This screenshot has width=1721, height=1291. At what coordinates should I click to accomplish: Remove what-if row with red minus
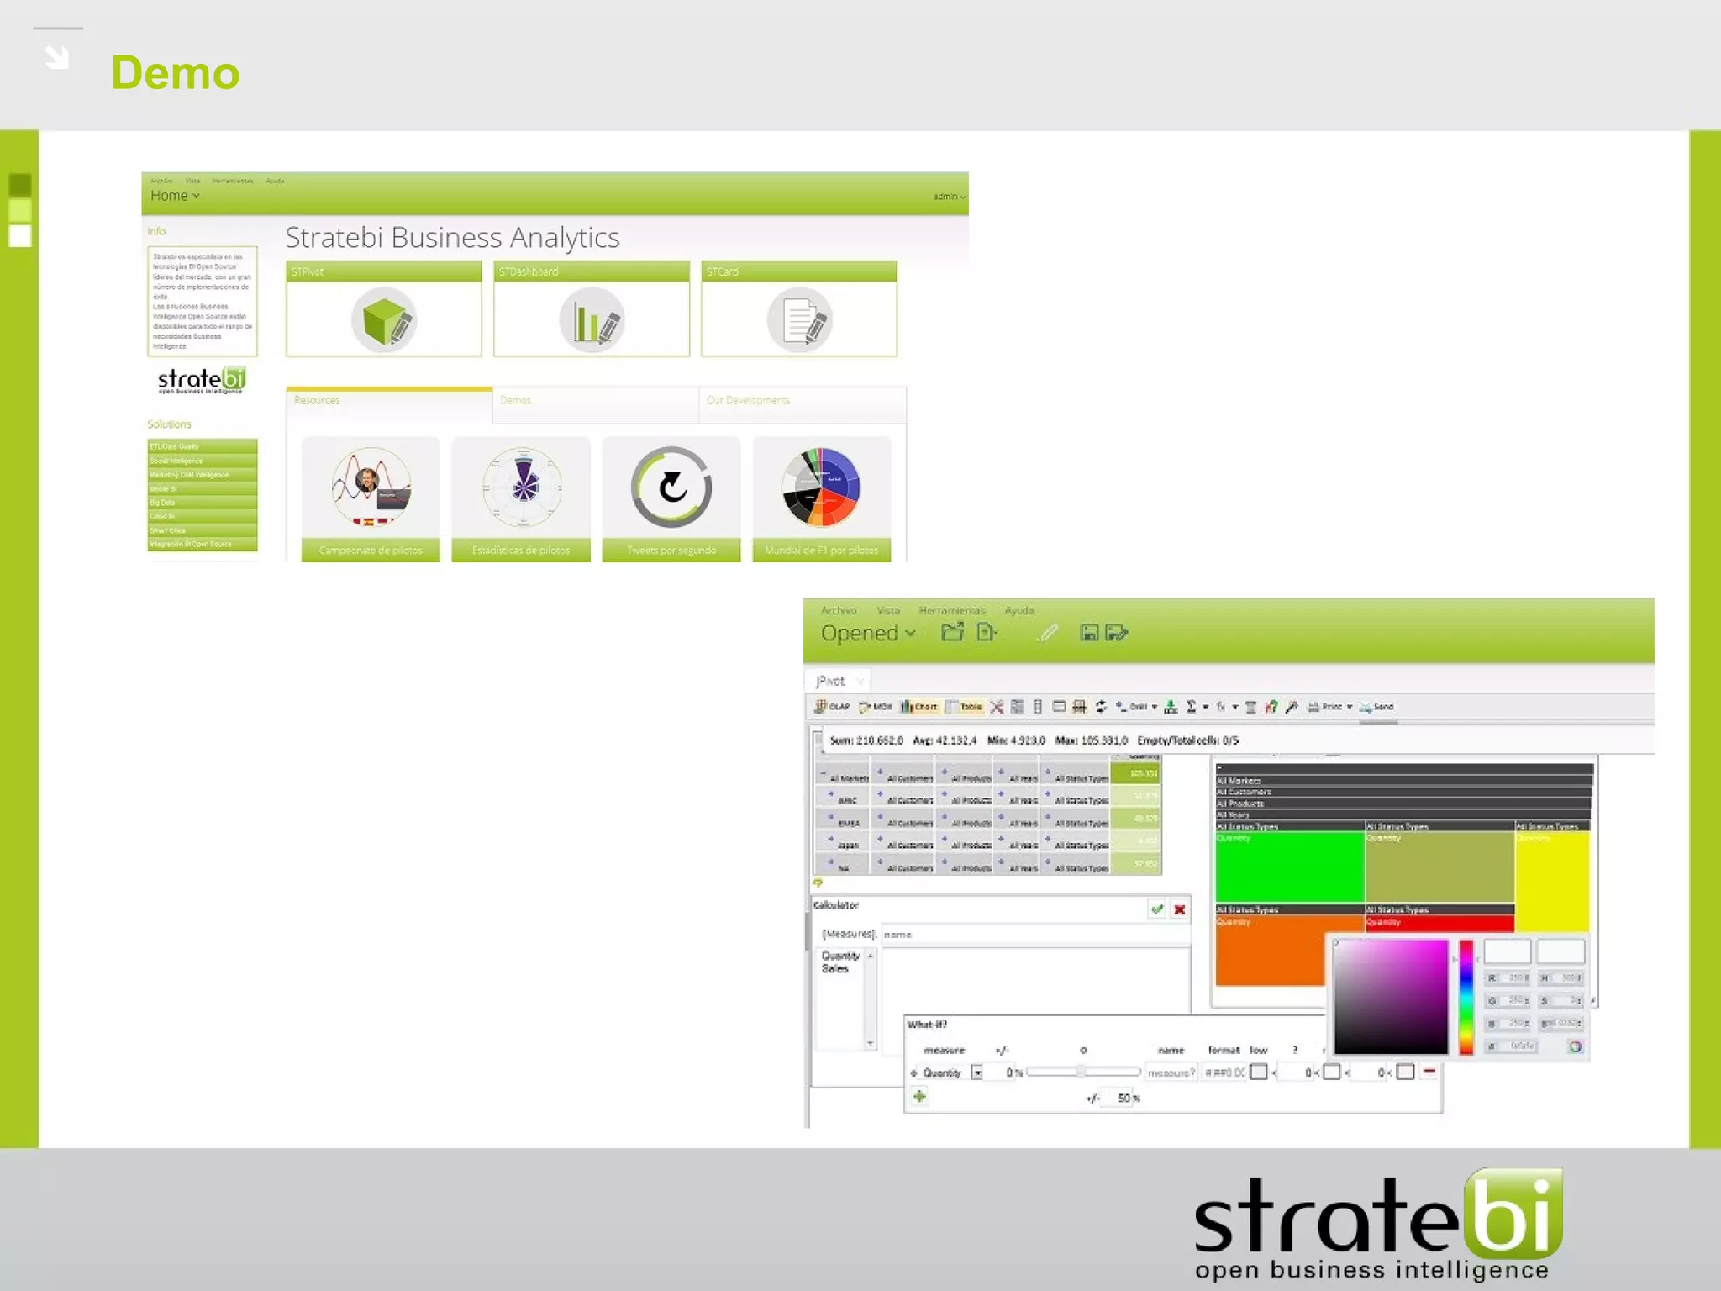click(x=1429, y=1072)
